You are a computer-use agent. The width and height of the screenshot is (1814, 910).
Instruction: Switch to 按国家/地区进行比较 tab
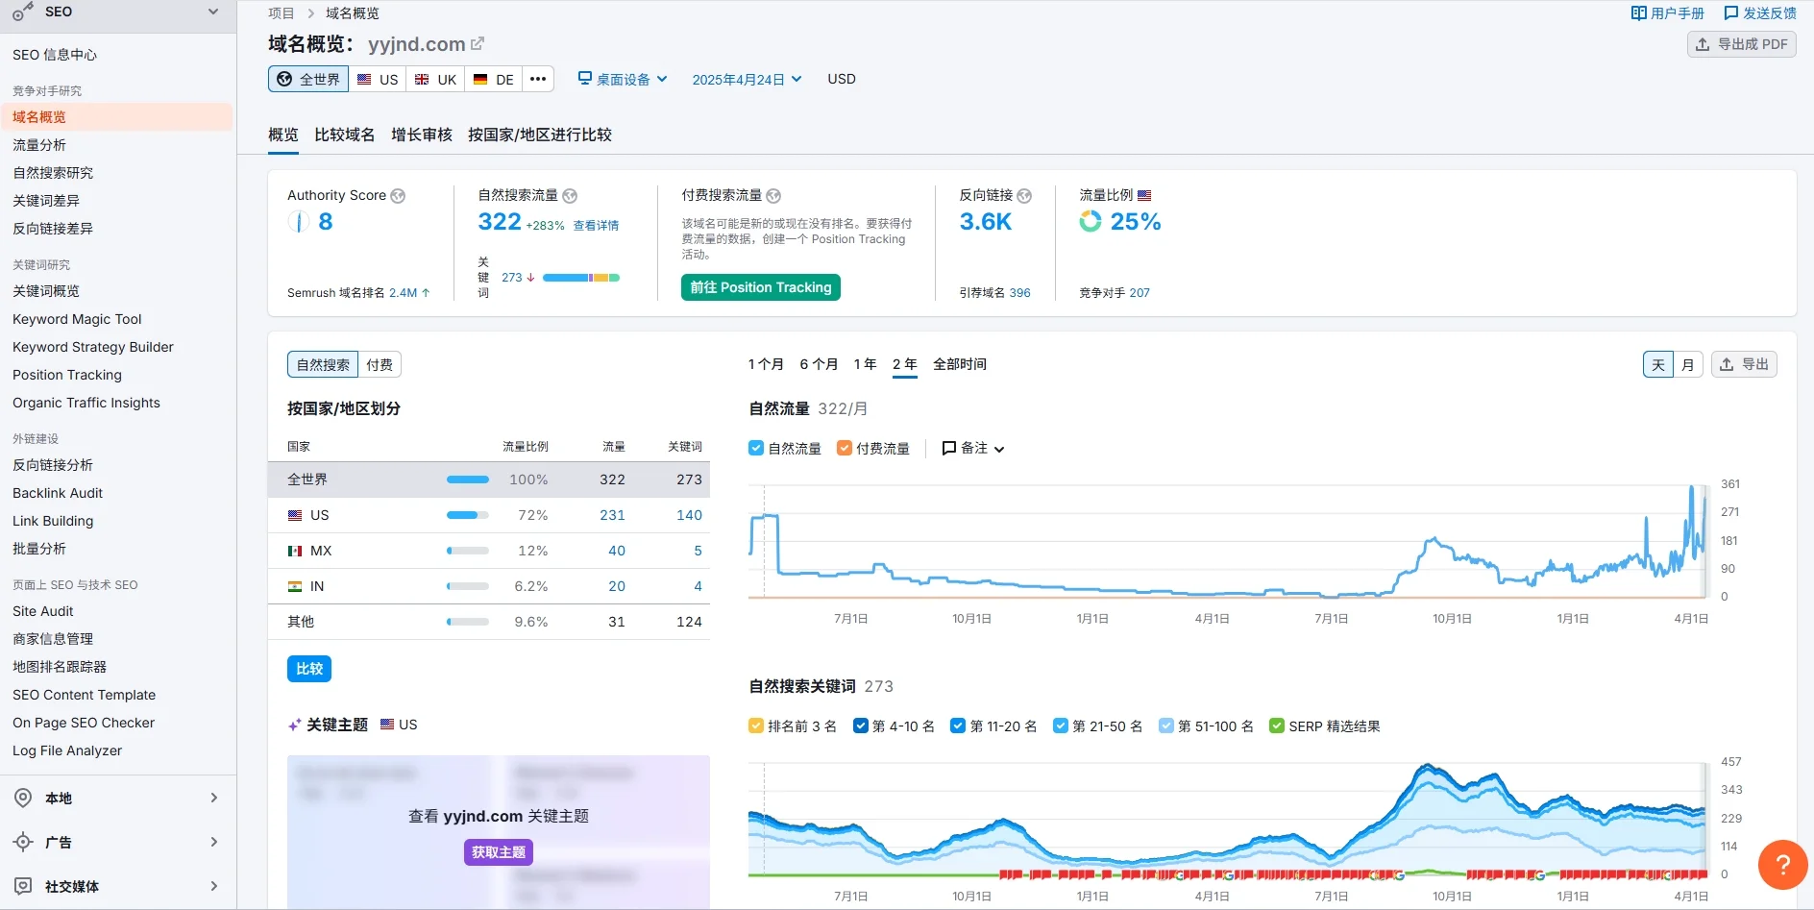[x=540, y=135]
